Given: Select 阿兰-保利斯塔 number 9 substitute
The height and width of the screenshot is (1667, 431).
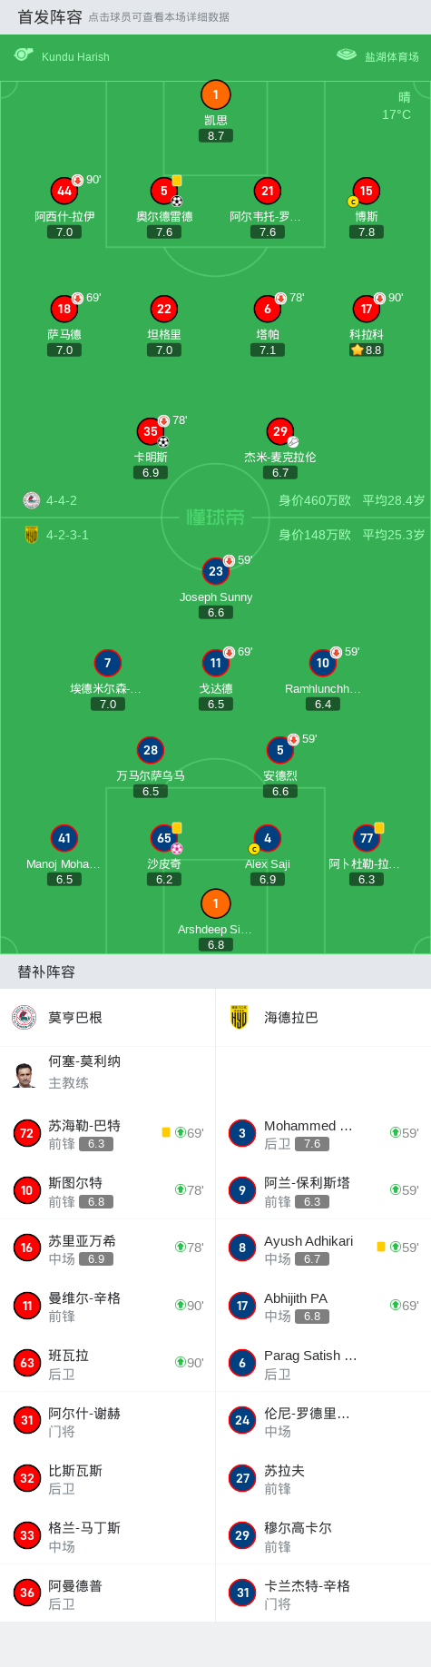Looking at the screenshot, I should pos(323,1190).
